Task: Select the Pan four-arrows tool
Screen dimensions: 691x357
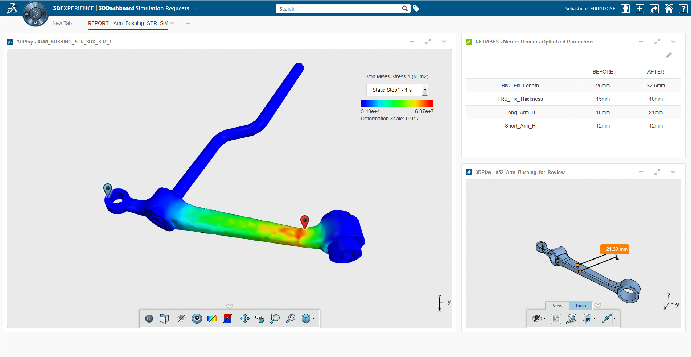Action: click(x=245, y=319)
